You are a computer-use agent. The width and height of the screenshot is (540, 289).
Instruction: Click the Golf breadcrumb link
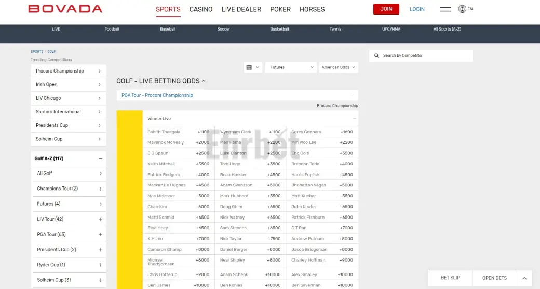[x=51, y=52]
